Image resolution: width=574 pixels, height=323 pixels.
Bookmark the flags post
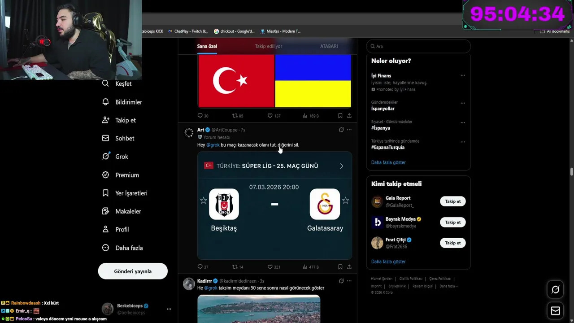click(x=340, y=115)
